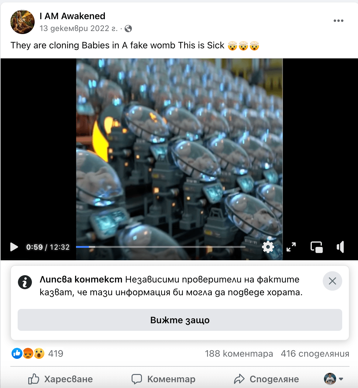The width and height of the screenshot is (358, 388).
Task: Open post options three-dots menu
Action: [338, 21]
